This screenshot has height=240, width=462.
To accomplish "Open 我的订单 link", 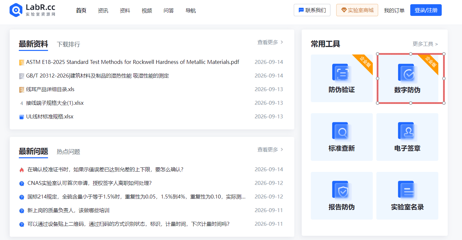I will click(x=394, y=10).
